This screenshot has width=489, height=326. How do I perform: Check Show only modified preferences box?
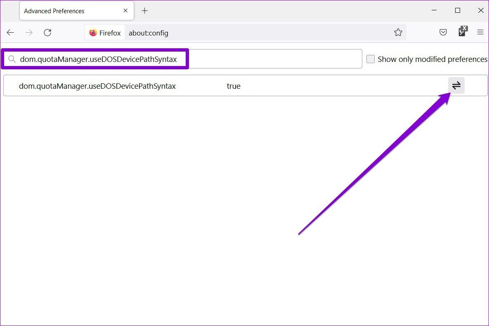(x=371, y=59)
